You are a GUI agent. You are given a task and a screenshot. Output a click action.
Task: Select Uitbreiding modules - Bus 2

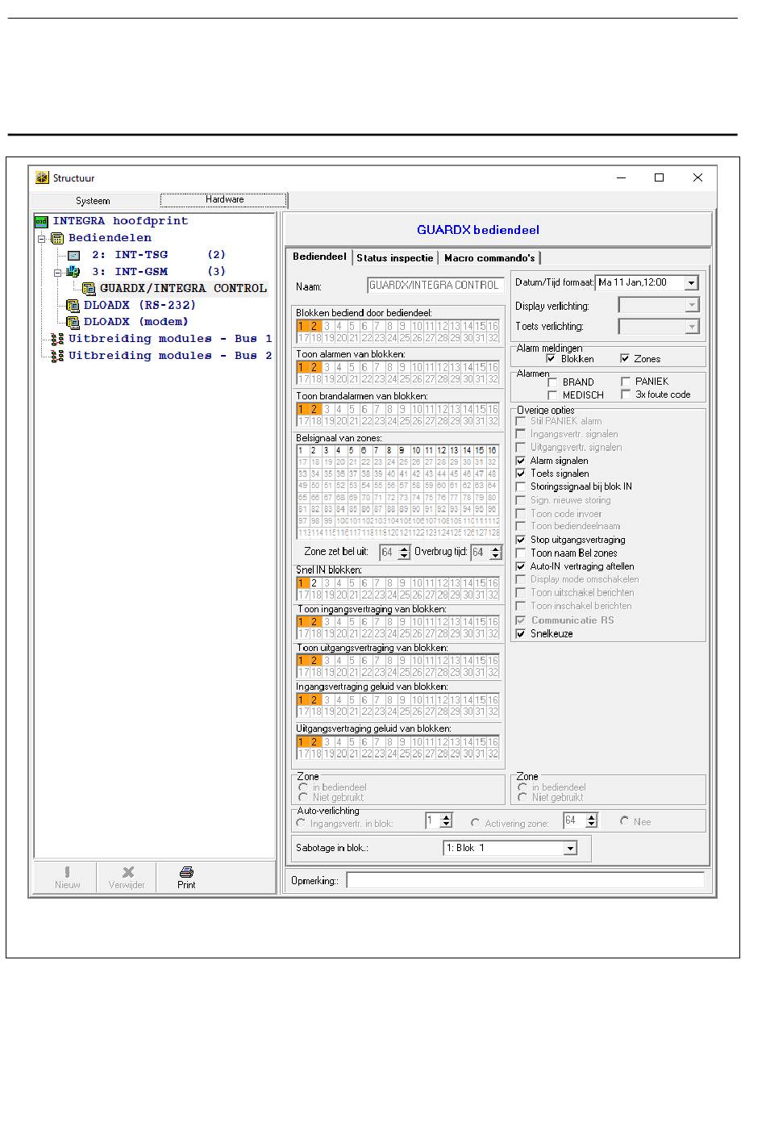170,356
